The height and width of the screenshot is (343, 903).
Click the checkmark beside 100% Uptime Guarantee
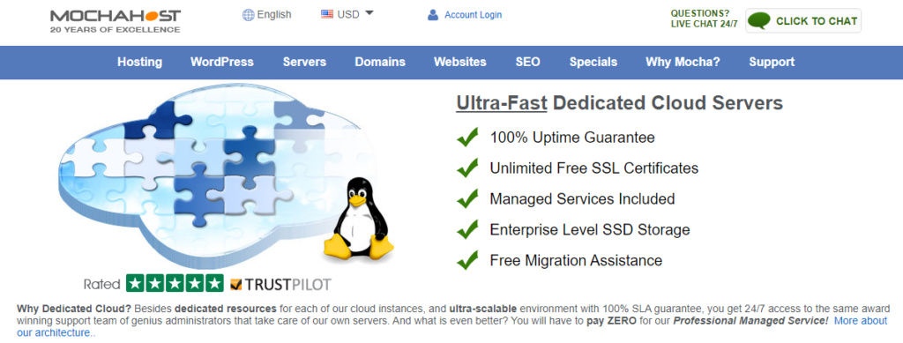click(x=467, y=137)
